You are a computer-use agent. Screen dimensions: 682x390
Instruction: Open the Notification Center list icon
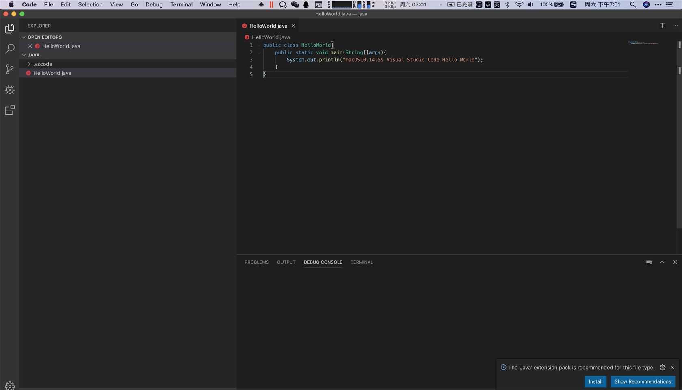pyautogui.click(x=669, y=4)
